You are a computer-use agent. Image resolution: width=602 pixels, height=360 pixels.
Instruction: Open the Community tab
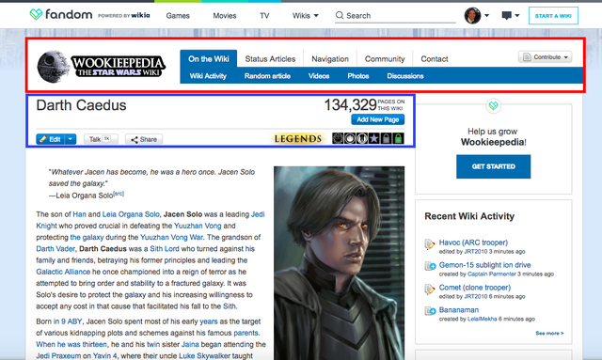(385, 59)
